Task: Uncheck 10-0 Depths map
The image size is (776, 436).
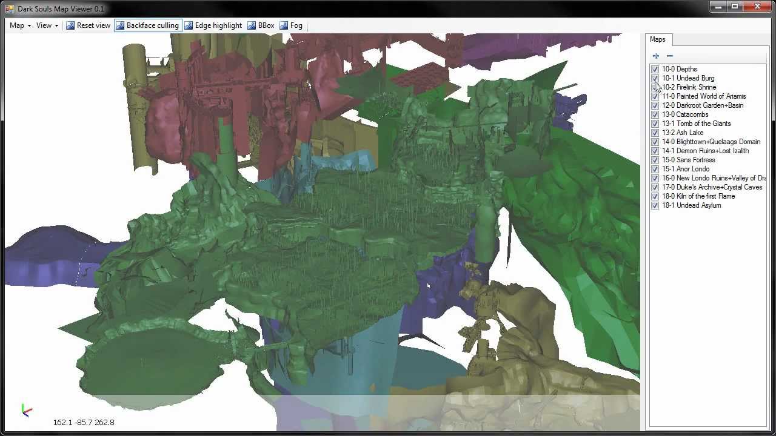Action: click(x=655, y=69)
